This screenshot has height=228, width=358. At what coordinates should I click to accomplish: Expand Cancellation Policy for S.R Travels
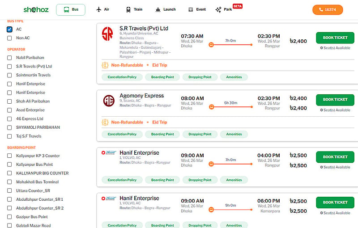[x=122, y=77]
